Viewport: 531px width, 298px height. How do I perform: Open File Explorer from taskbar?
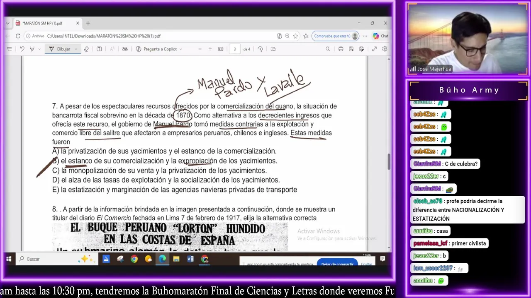click(176, 259)
